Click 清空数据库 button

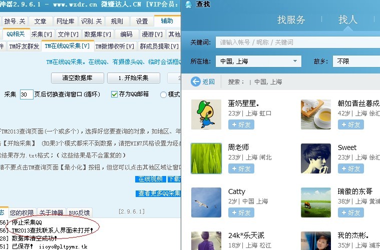point(78,78)
